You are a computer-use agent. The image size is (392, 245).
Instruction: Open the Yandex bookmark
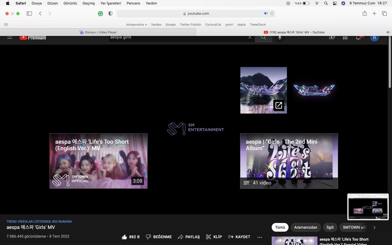(x=156, y=24)
